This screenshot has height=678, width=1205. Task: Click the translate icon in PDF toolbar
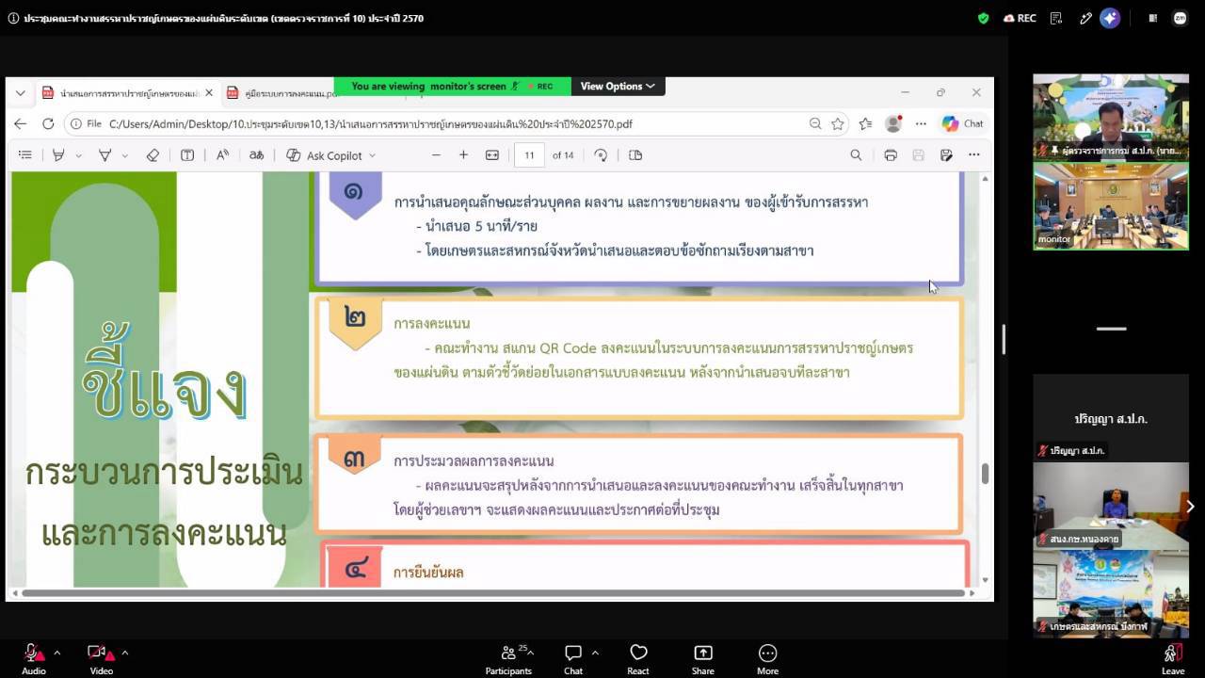pos(256,155)
